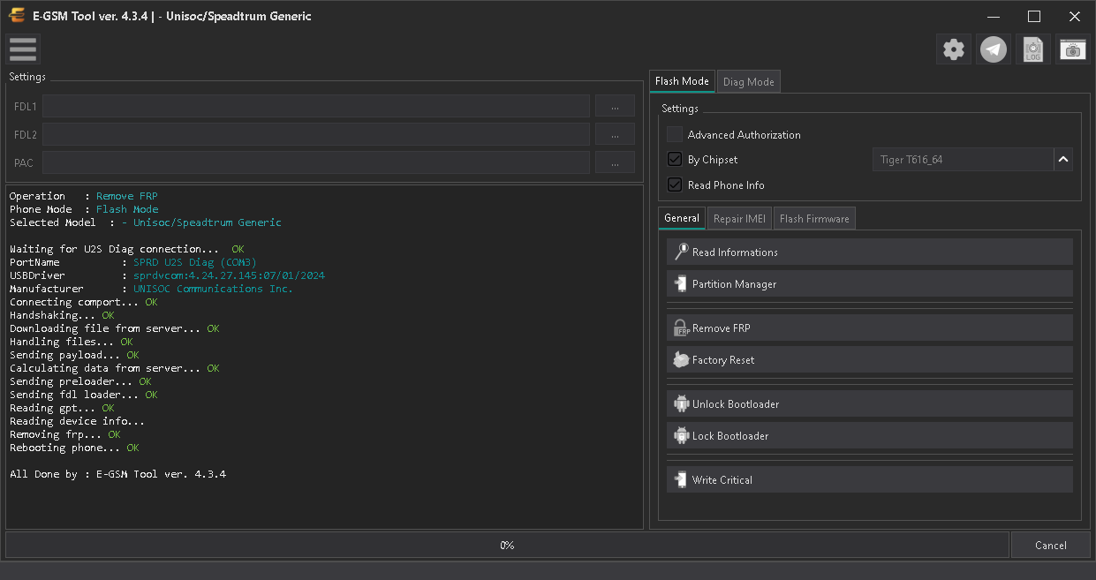Click 'Removing frp... OK' log line
The image size is (1096, 580).
point(65,434)
